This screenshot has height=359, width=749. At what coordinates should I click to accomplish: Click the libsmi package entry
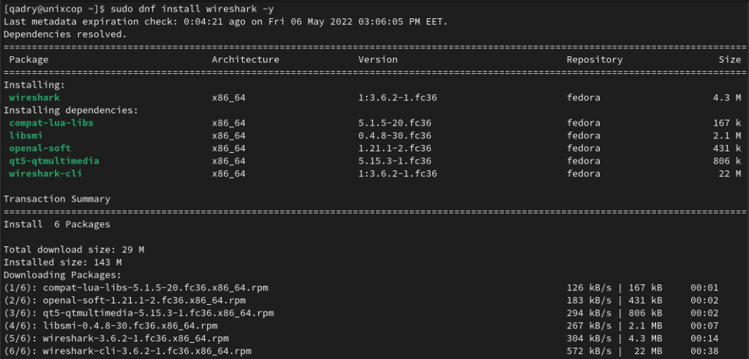[x=26, y=135]
